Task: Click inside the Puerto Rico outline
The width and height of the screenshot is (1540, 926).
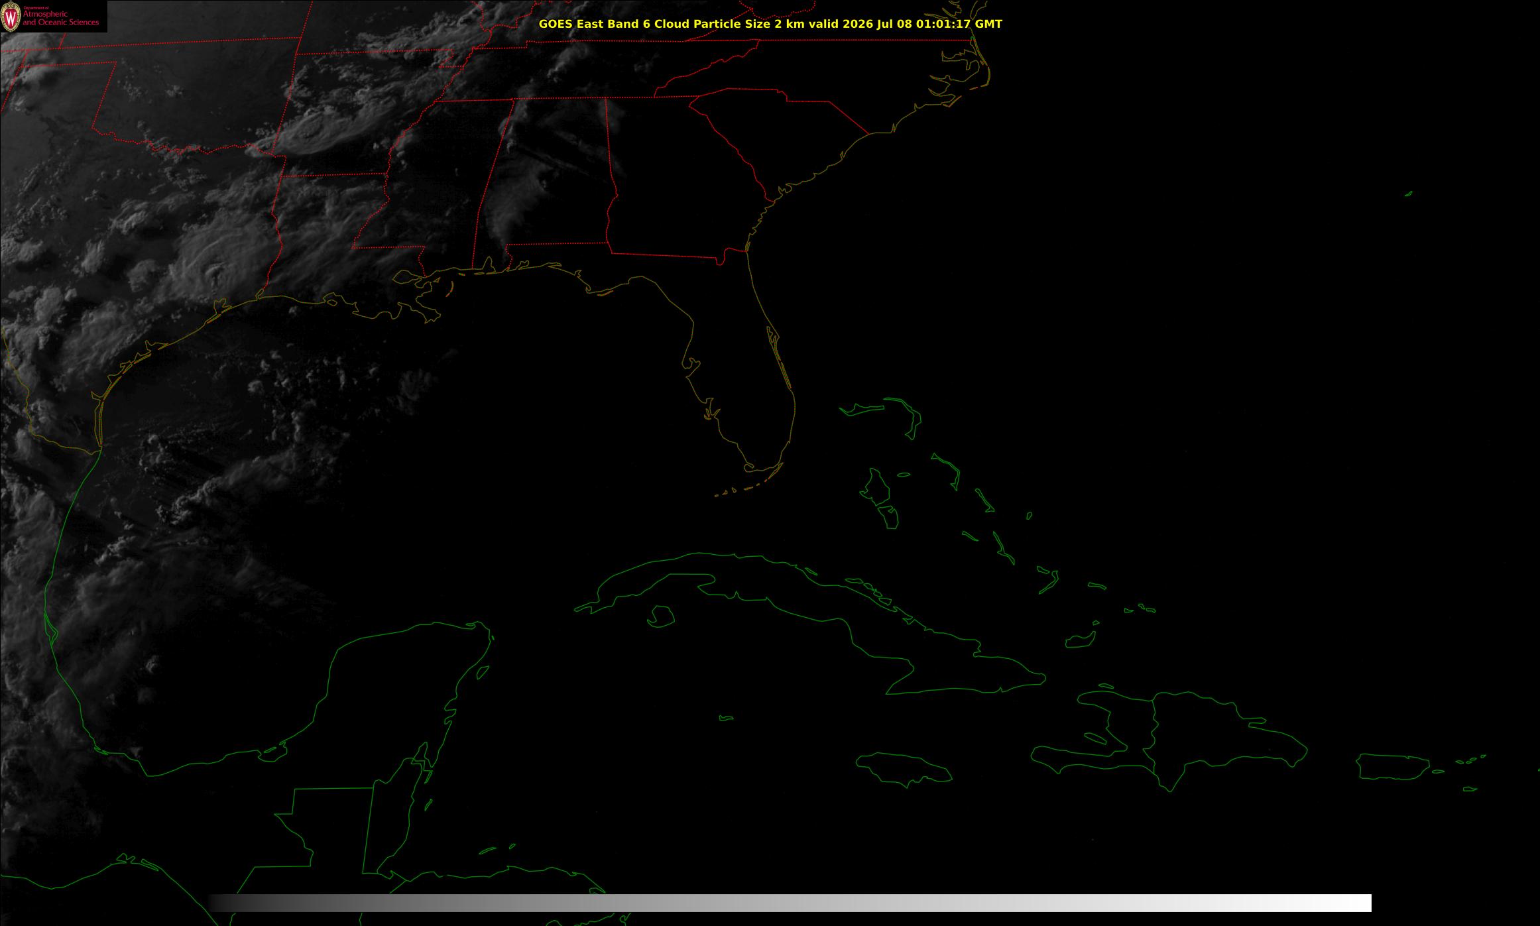Action: coord(1392,767)
